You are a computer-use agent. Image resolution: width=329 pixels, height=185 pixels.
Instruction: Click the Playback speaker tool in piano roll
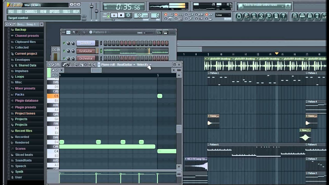coord(94,65)
